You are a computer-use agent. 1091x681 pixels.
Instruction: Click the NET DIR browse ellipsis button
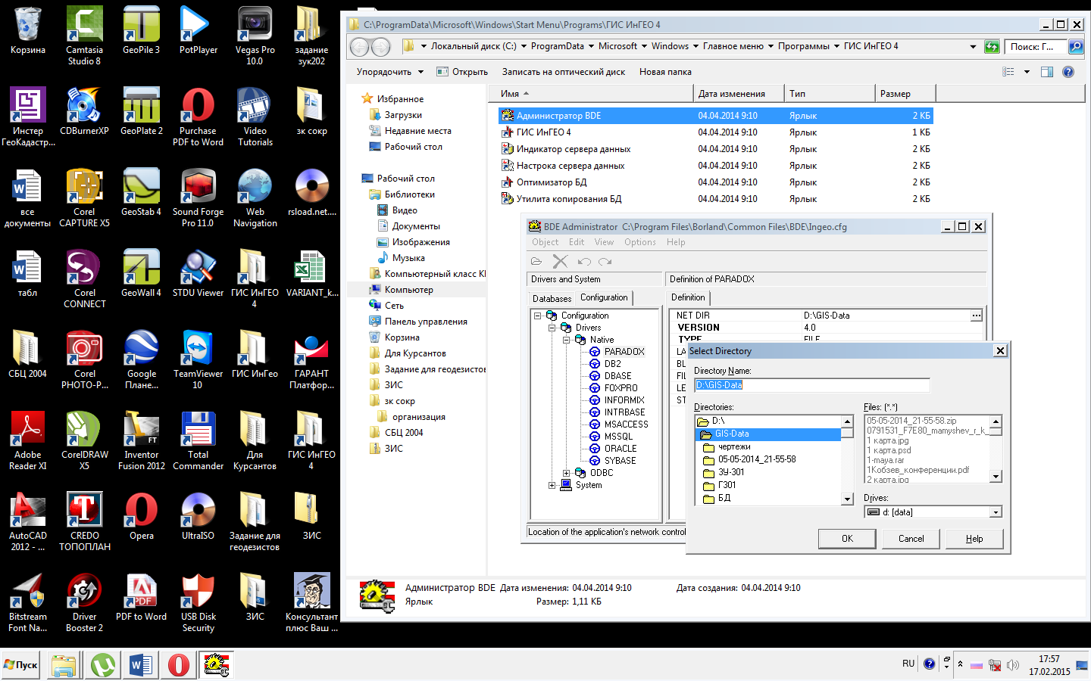point(976,316)
